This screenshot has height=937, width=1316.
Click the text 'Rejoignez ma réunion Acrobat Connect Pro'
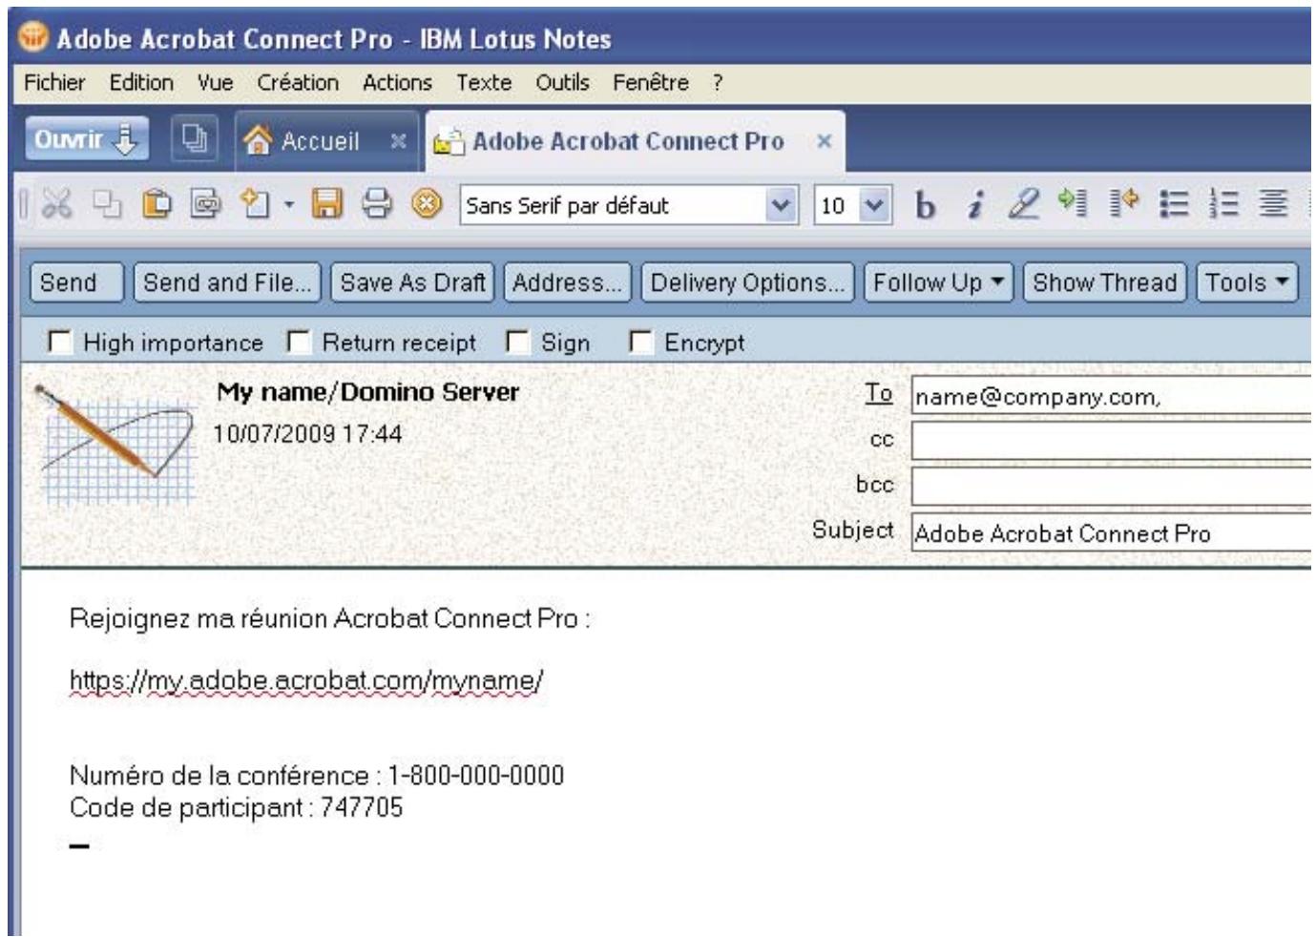pyautogui.click(x=324, y=618)
